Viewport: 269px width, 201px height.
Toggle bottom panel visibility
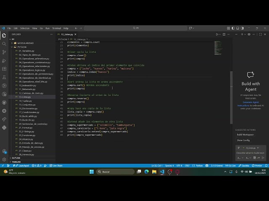[237, 28]
